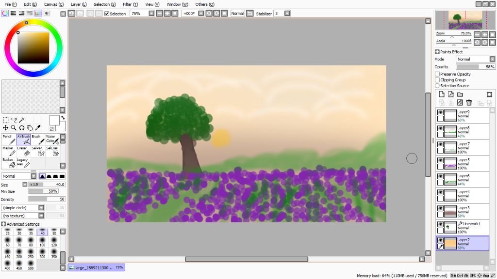Image resolution: width=497 pixels, height=279 pixels.
Task: Toggle the Selection checkbox
Action: pyautogui.click(x=107, y=14)
